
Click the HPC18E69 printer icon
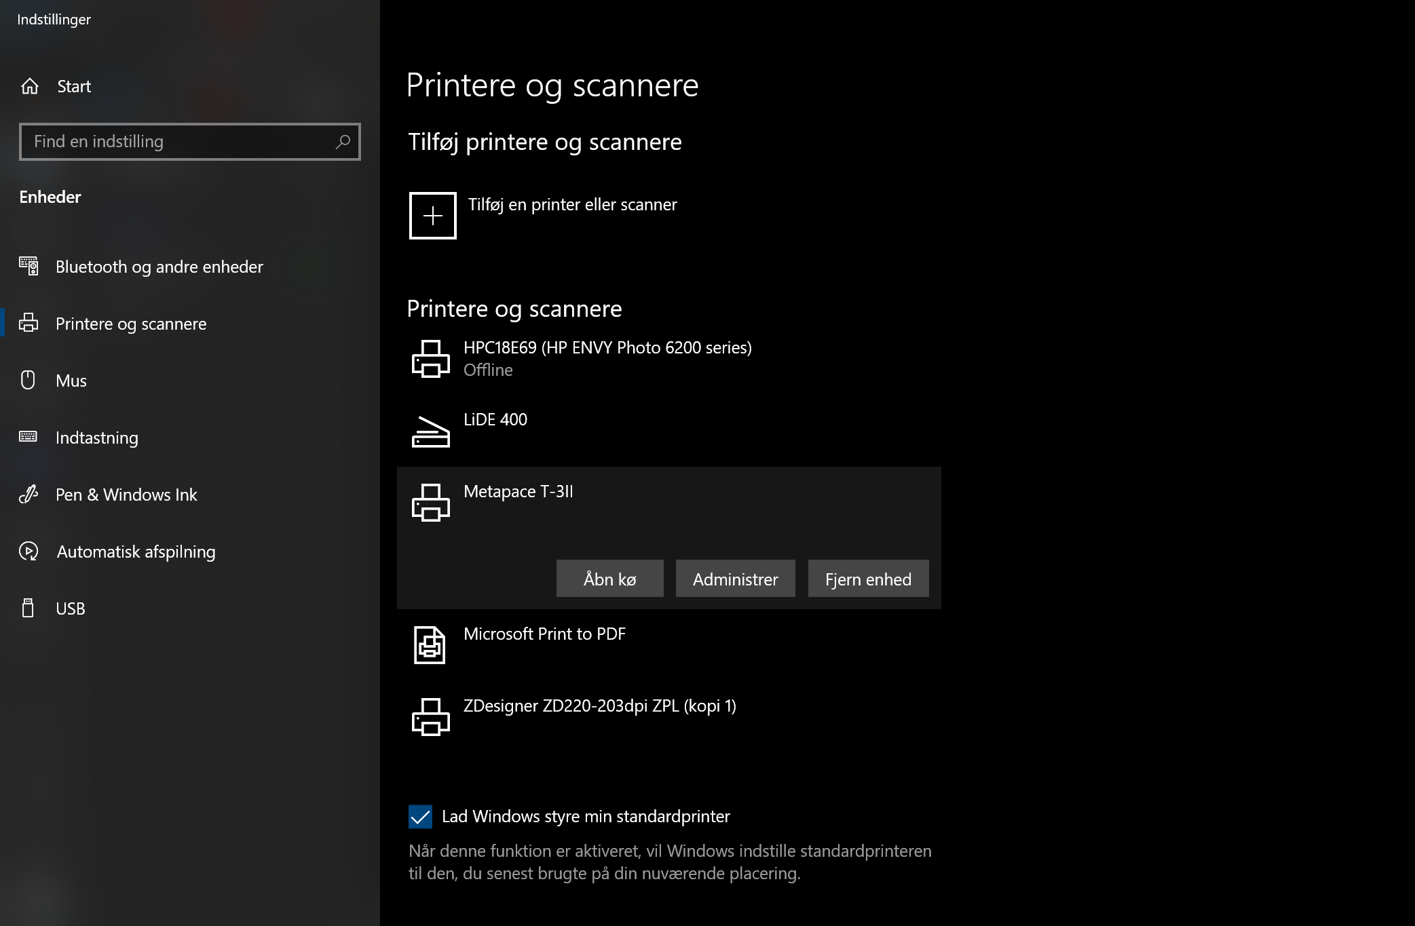pos(431,359)
